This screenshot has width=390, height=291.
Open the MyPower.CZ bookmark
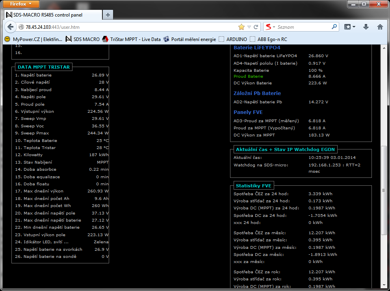tap(33, 39)
